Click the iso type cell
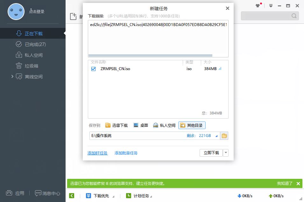Image resolution: width=304 pixels, height=202 pixels. pyautogui.click(x=189, y=69)
